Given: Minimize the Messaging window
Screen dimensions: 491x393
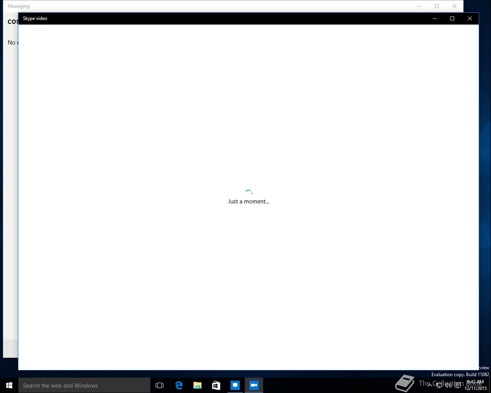Looking at the screenshot, I should coord(419,6).
